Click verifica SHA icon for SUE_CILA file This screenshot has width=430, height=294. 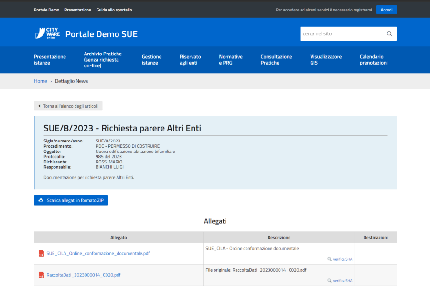[x=329, y=259]
